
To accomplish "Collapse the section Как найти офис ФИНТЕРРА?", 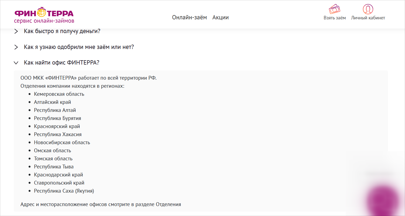I will (62, 63).
